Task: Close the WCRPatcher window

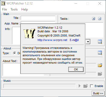Action: pyautogui.click(x=100, y=3)
